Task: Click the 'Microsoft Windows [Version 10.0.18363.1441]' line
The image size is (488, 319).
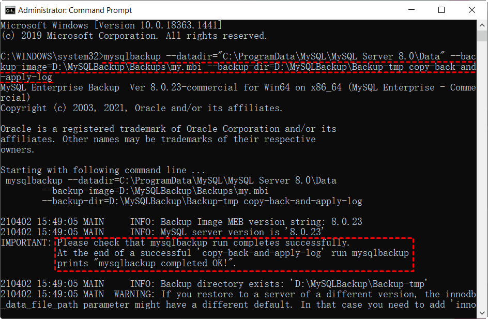Action: coord(111,25)
